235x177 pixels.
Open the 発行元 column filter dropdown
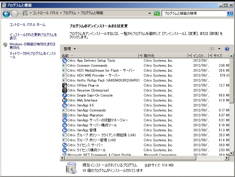pyautogui.click(x=189, y=56)
